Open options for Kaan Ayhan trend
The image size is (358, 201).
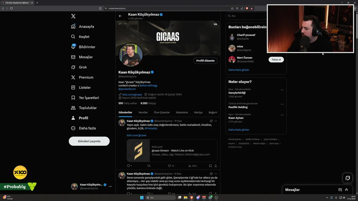pos(282,115)
